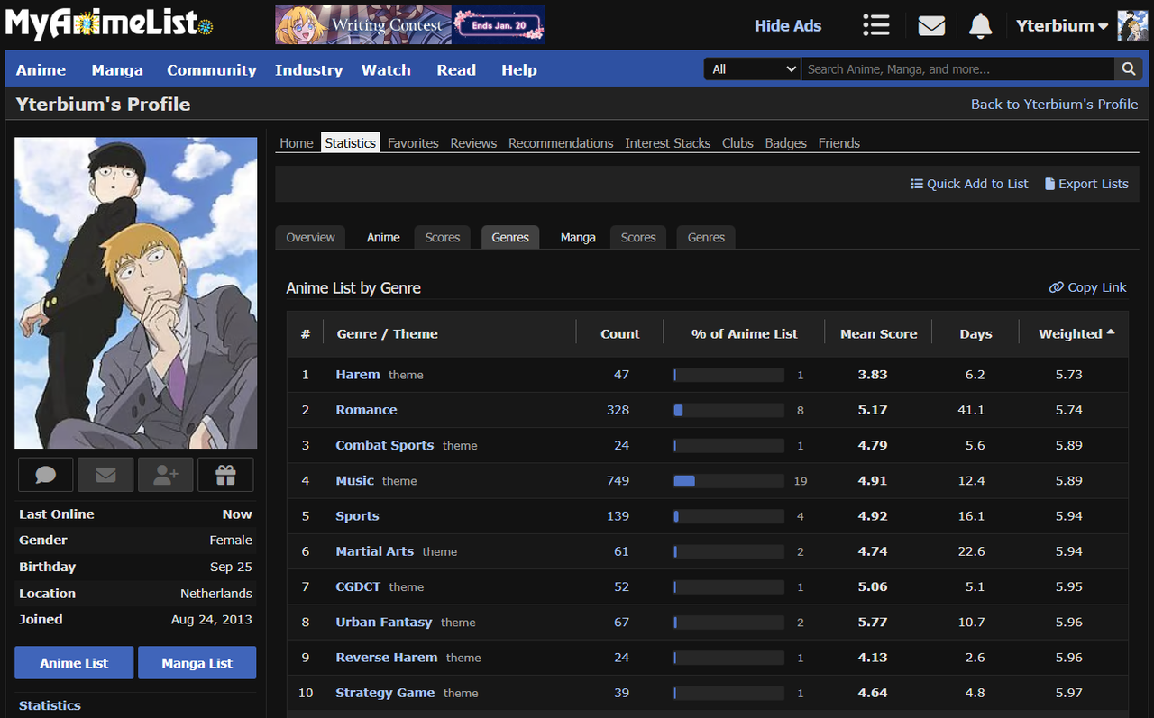Switch to the Recommendations profile tab
Image resolution: width=1154 pixels, height=718 pixels.
[x=561, y=142]
